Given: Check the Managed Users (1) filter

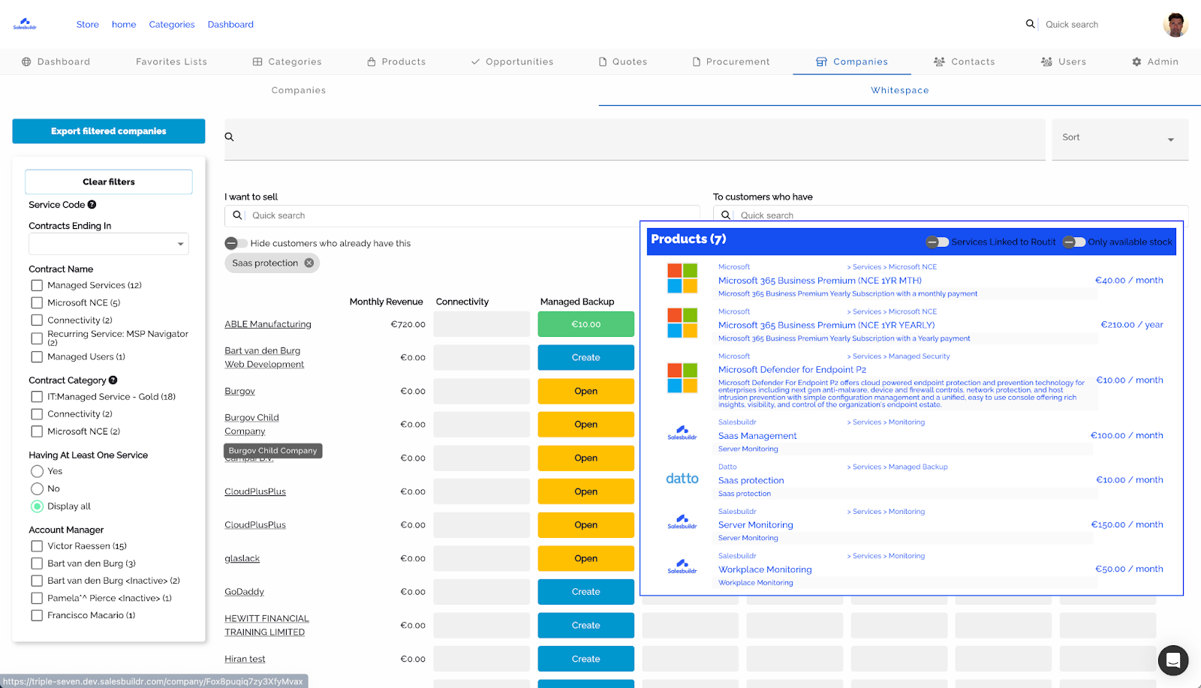Looking at the screenshot, I should click(x=37, y=357).
